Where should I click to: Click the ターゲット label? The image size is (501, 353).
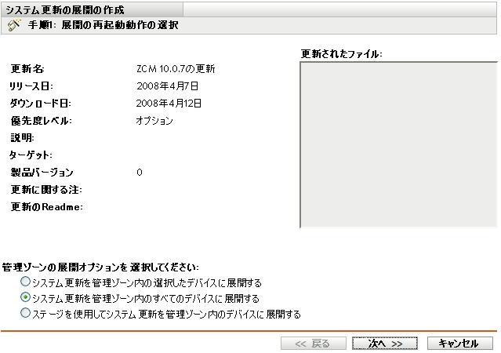pyautogui.click(x=31, y=155)
